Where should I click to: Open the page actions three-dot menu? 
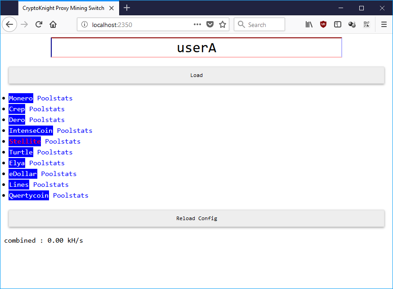click(x=197, y=24)
